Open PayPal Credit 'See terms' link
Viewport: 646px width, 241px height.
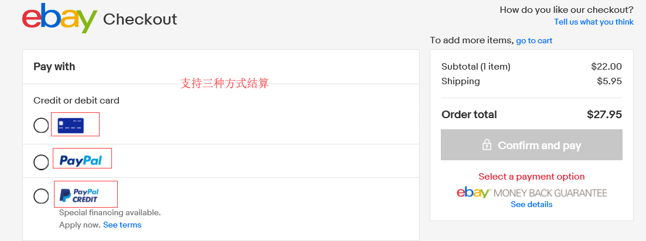click(122, 225)
